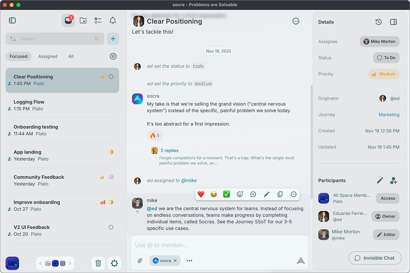Toggle the left sidebar panel

click(x=12, y=21)
